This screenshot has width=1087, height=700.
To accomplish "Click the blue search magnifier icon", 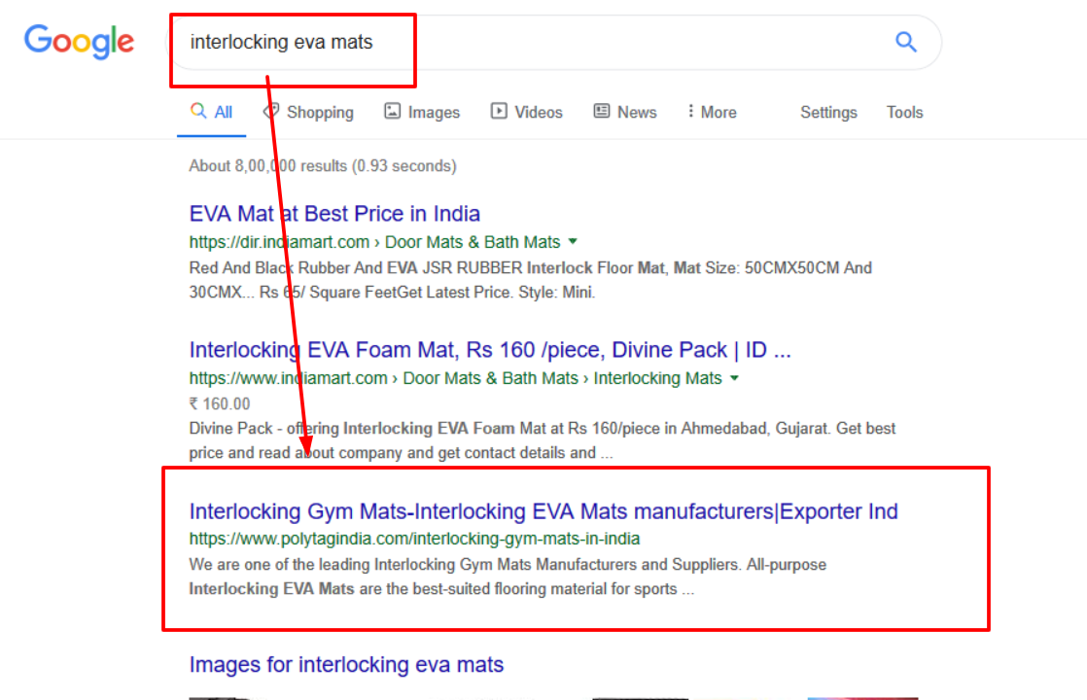I will [x=905, y=42].
